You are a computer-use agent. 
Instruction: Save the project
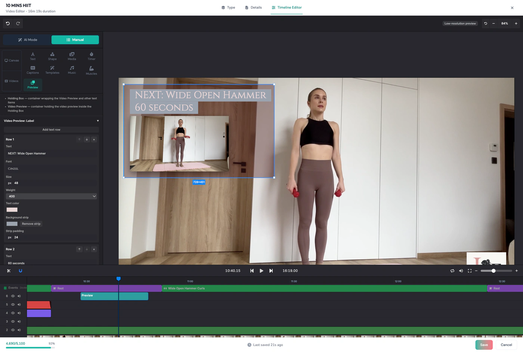coord(484,345)
